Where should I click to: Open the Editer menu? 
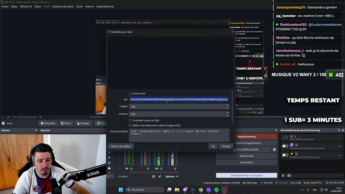pyautogui.click(x=14, y=6)
